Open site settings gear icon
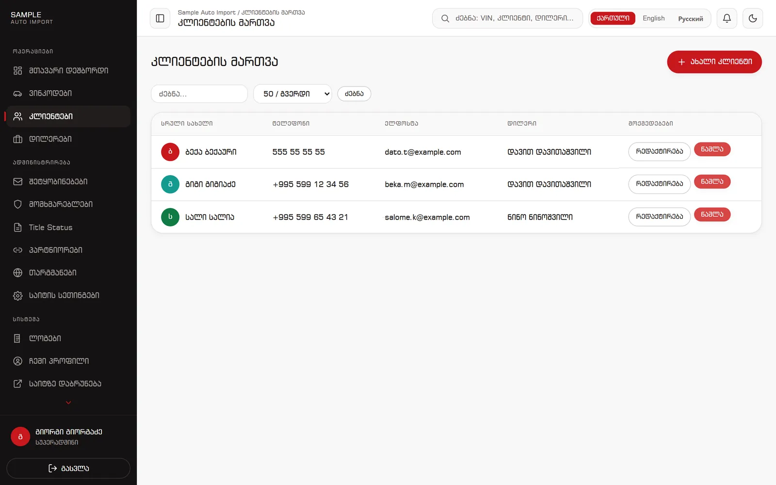This screenshot has height=485, width=776. (x=18, y=295)
